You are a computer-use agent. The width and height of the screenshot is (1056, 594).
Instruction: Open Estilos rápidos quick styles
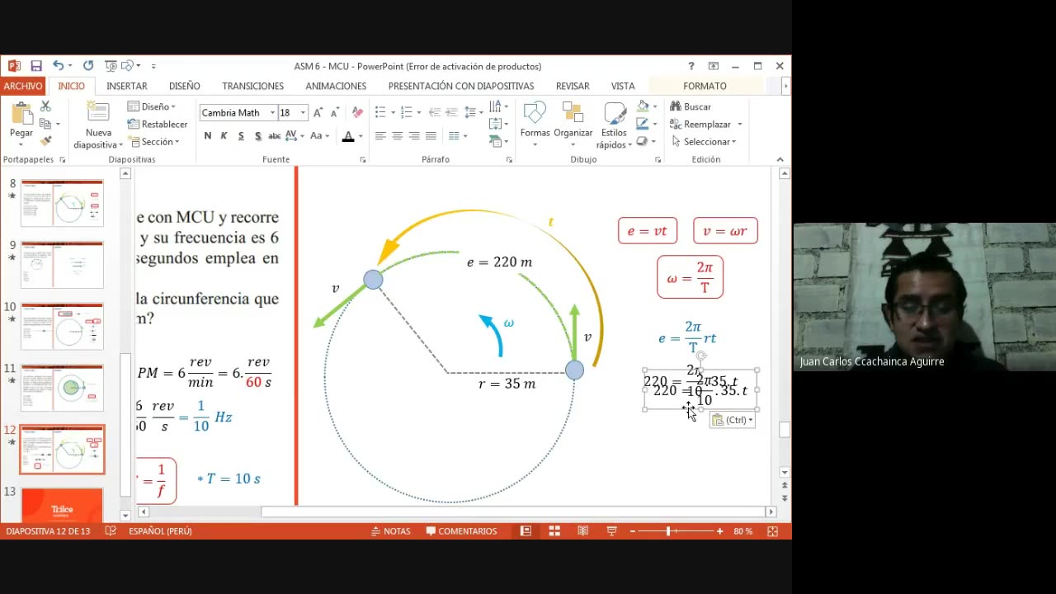[x=614, y=125]
